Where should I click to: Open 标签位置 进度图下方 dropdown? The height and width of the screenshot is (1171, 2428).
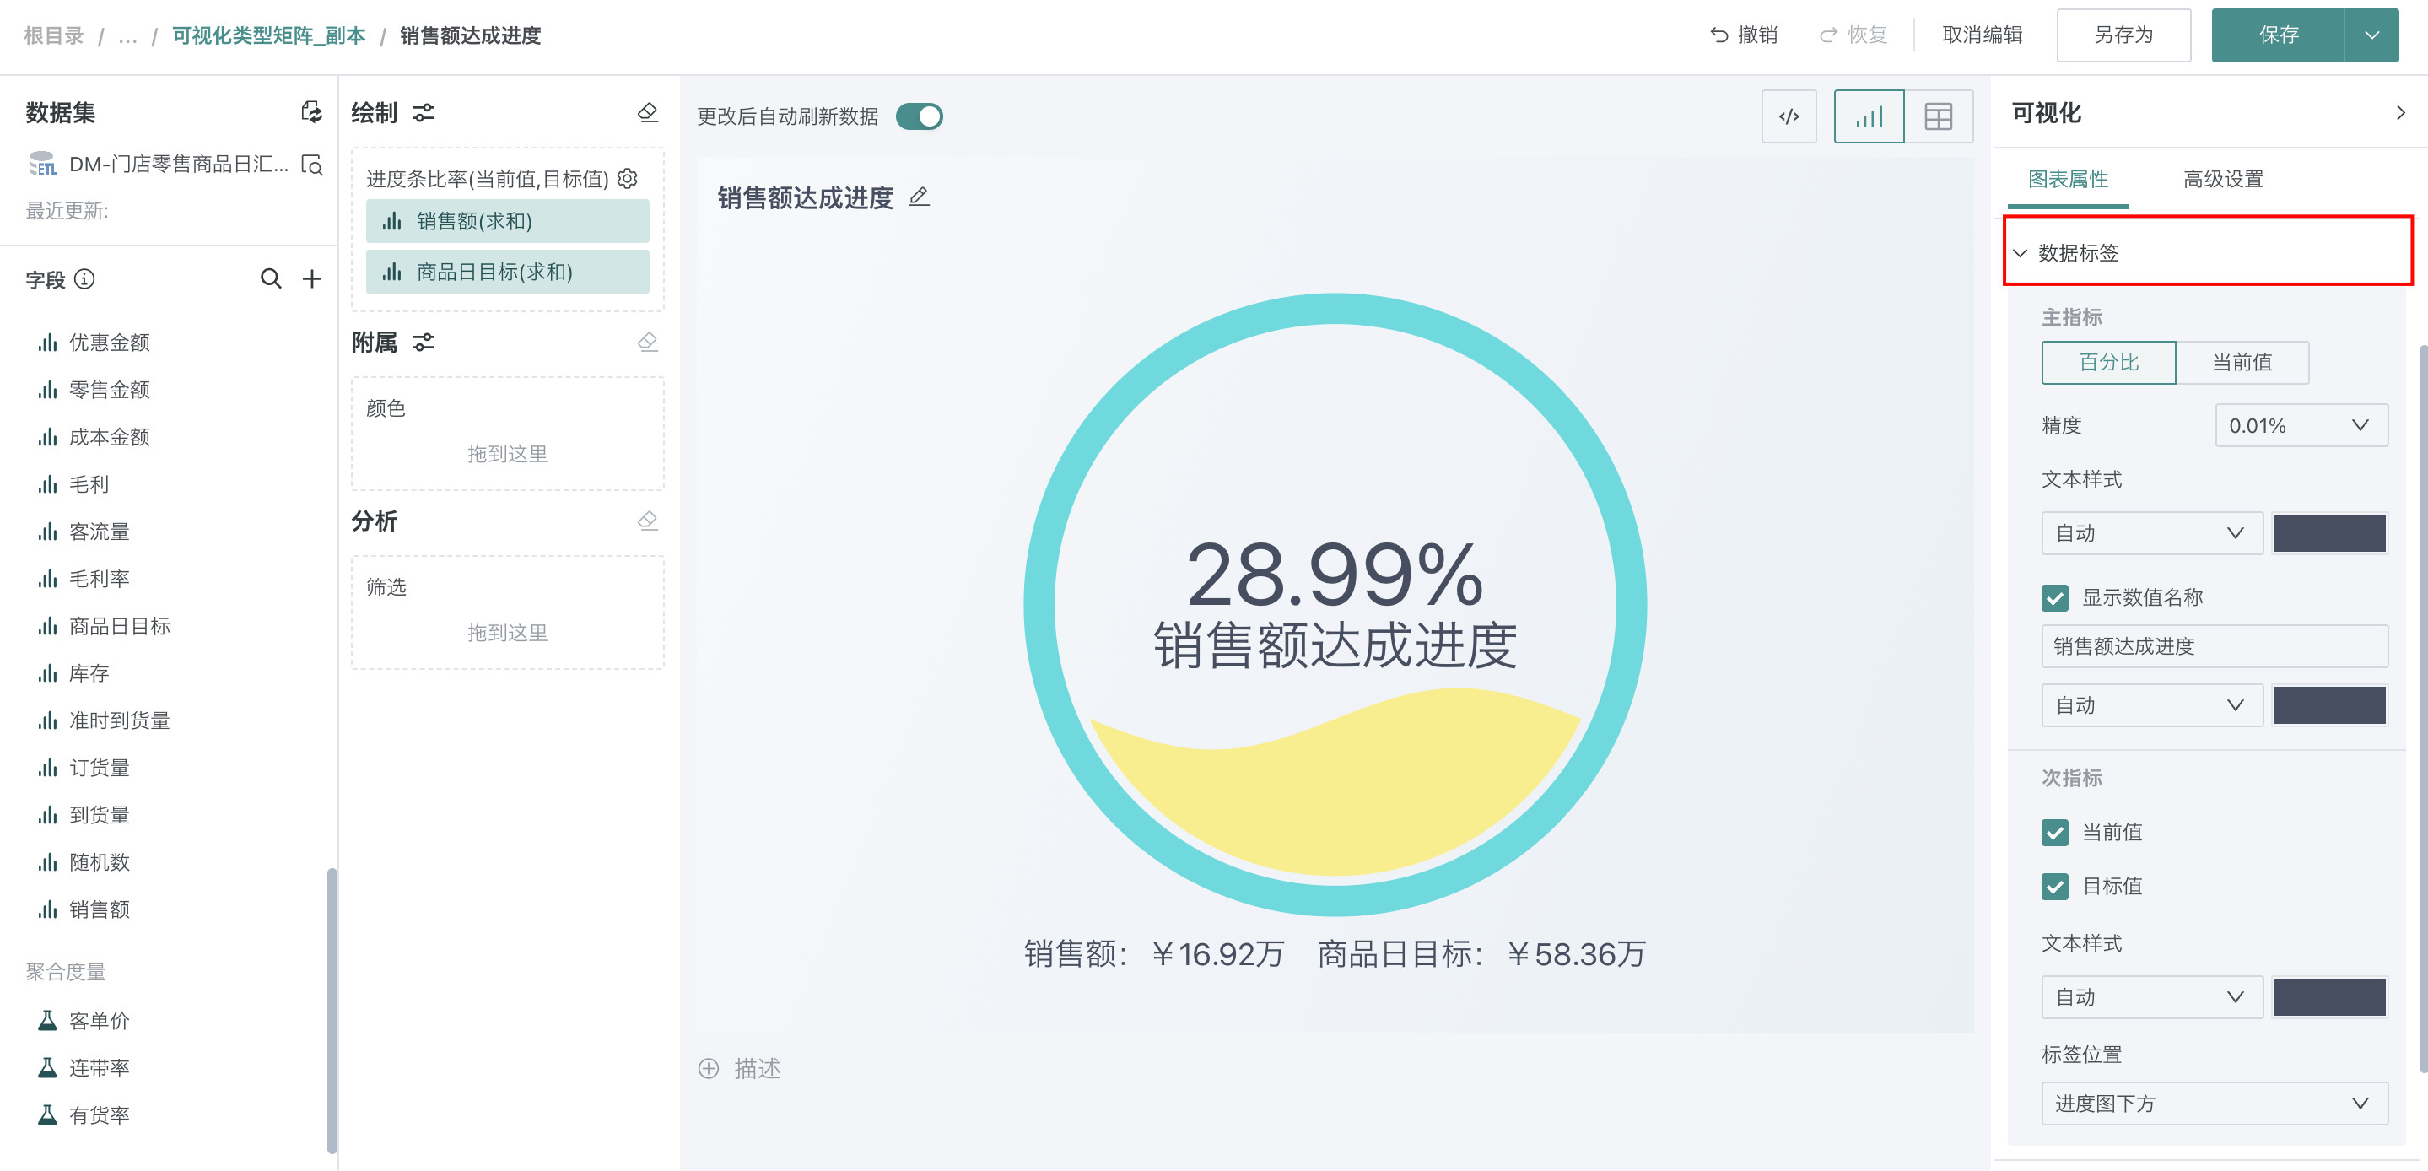[2214, 1104]
